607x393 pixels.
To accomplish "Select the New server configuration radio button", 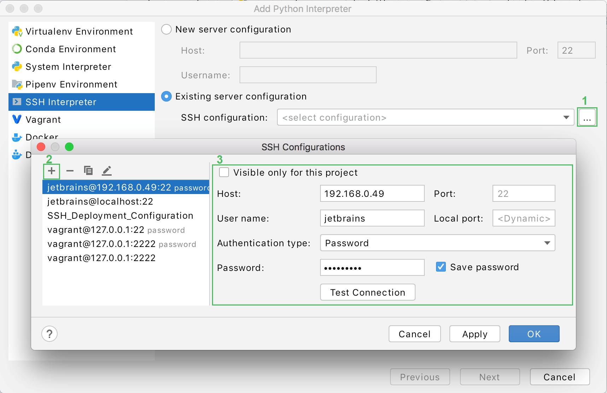I will pos(166,29).
